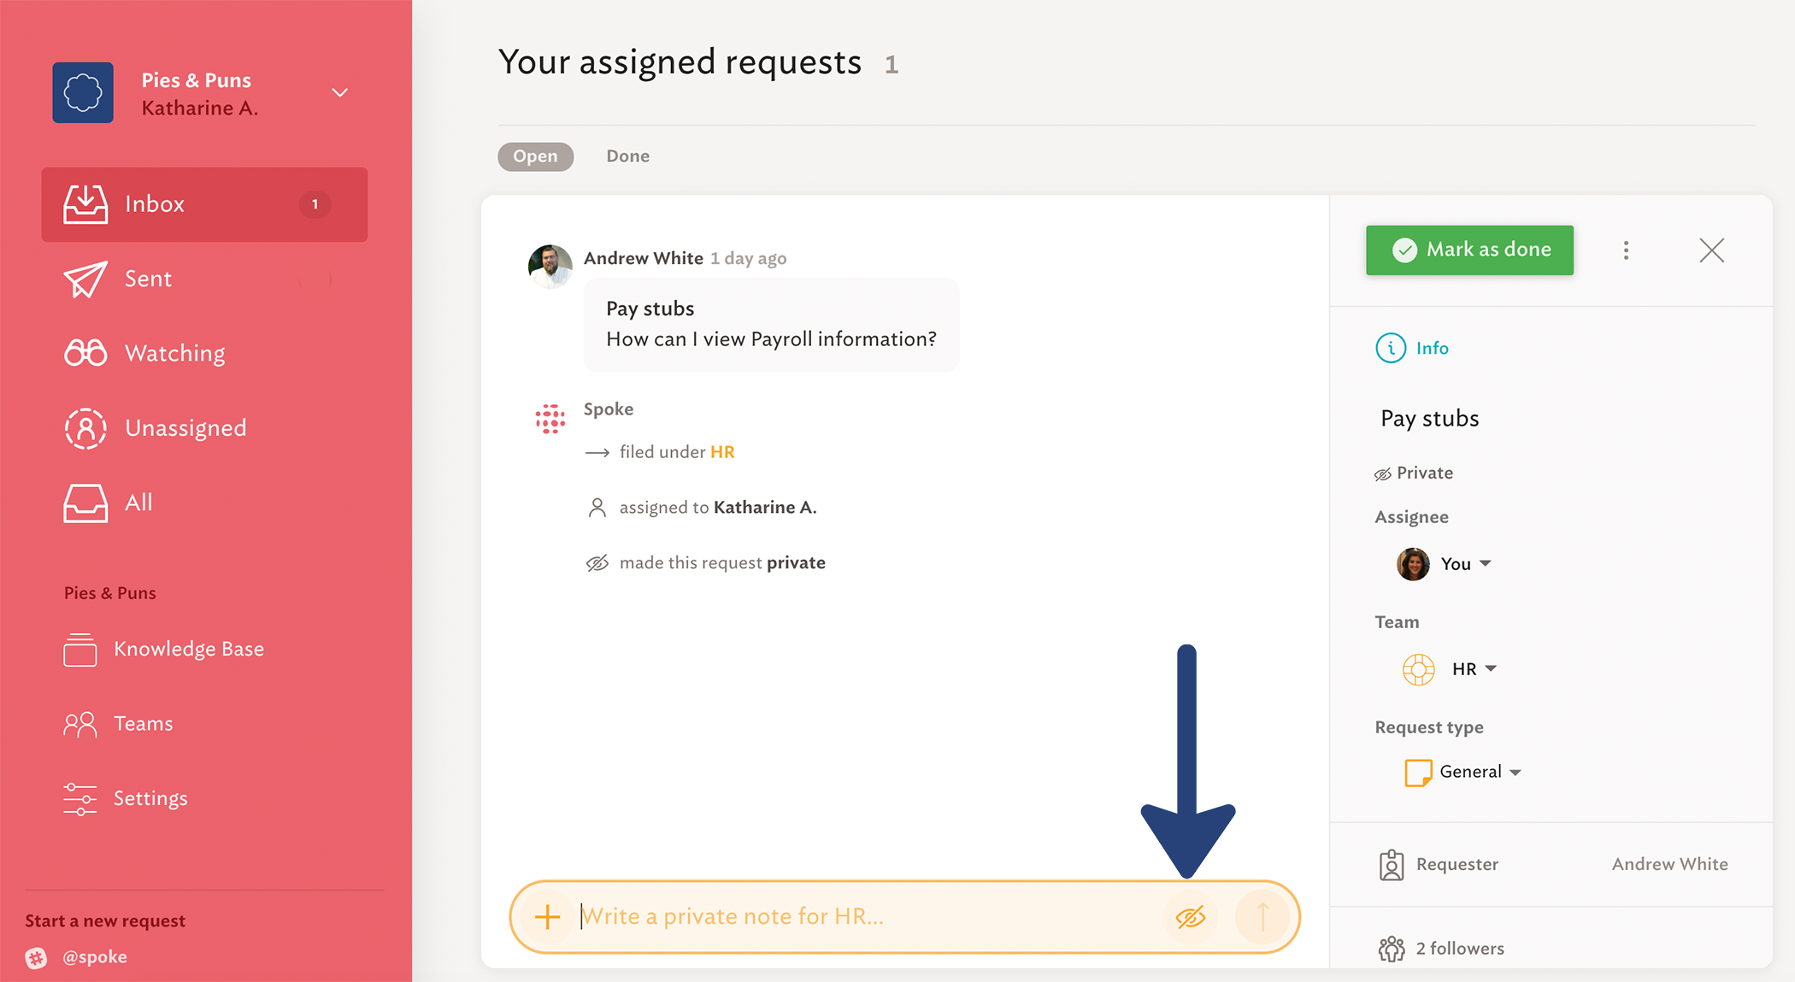1795x982 pixels.
Task: Open the Info tab
Action: [x=1412, y=348]
